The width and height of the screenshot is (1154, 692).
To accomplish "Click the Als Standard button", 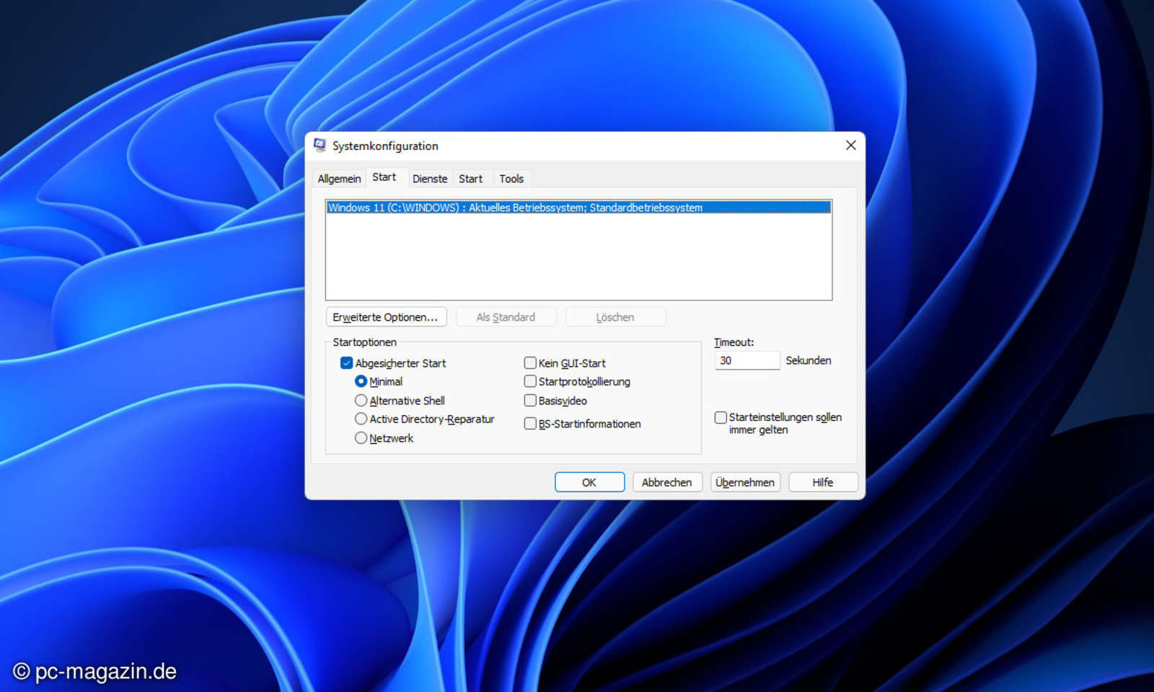I will coord(506,316).
